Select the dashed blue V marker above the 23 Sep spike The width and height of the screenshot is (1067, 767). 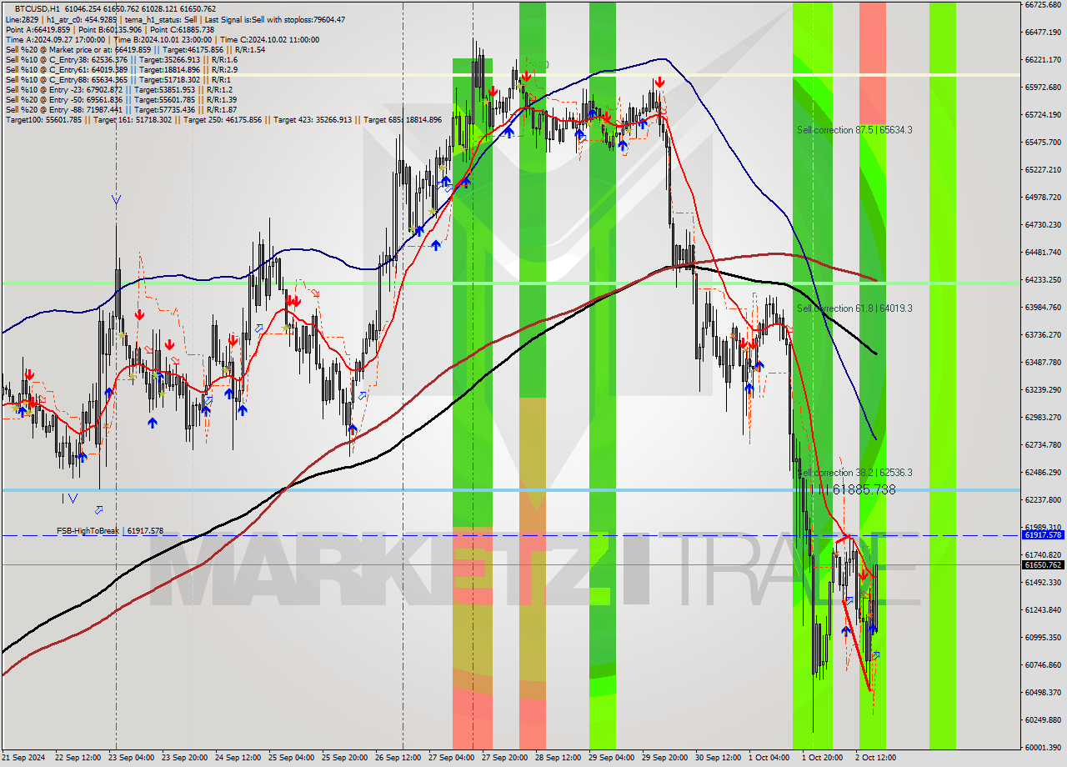pyautogui.click(x=115, y=198)
